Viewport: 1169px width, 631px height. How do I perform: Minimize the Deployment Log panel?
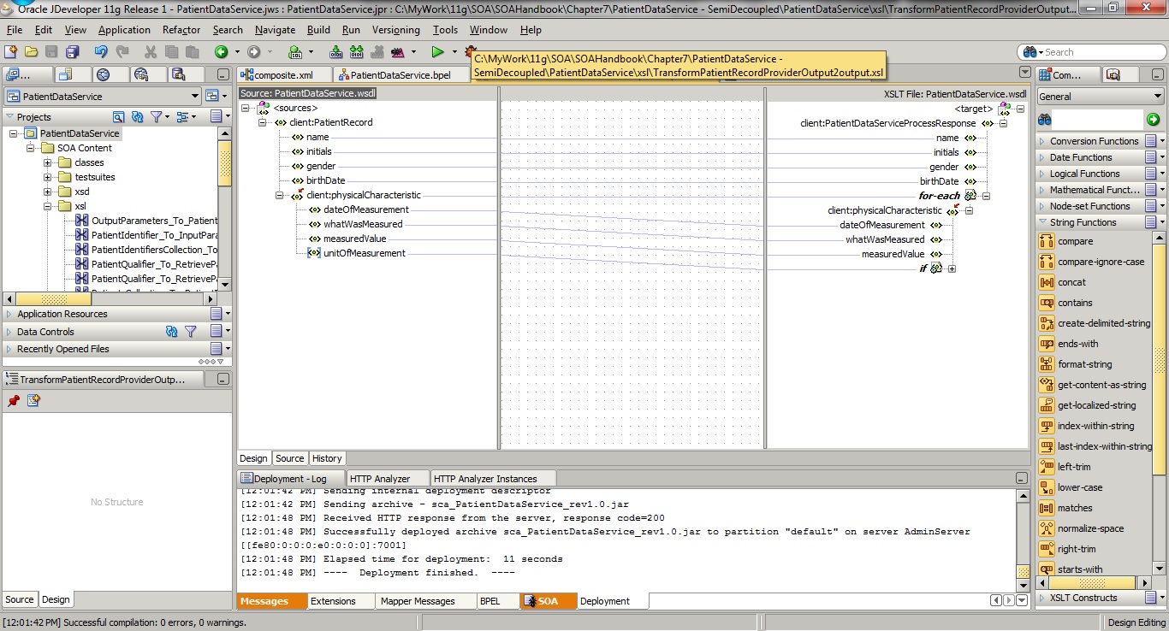click(1021, 479)
